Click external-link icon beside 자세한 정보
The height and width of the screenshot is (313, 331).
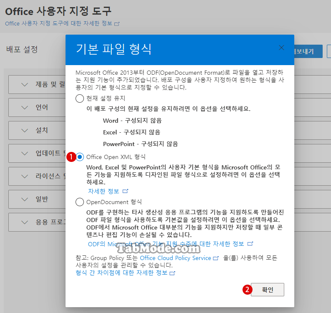pyautogui.click(x=125, y=191)
